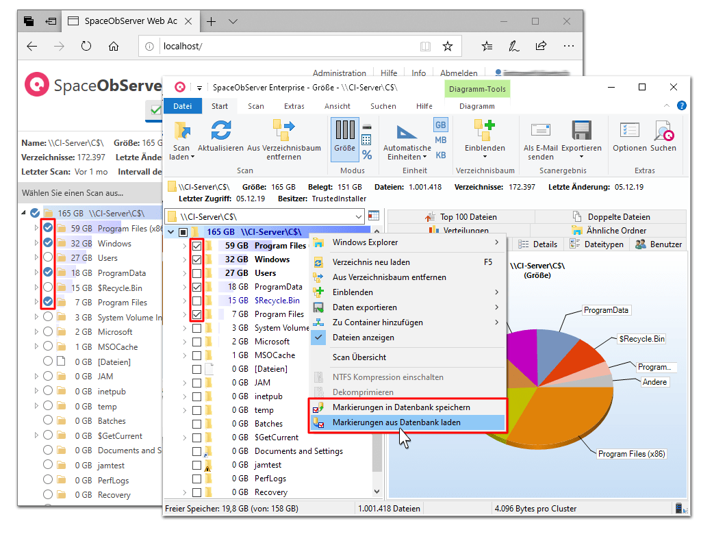
Task: Click browser reading view icon
Action: (x=425, y=46)
